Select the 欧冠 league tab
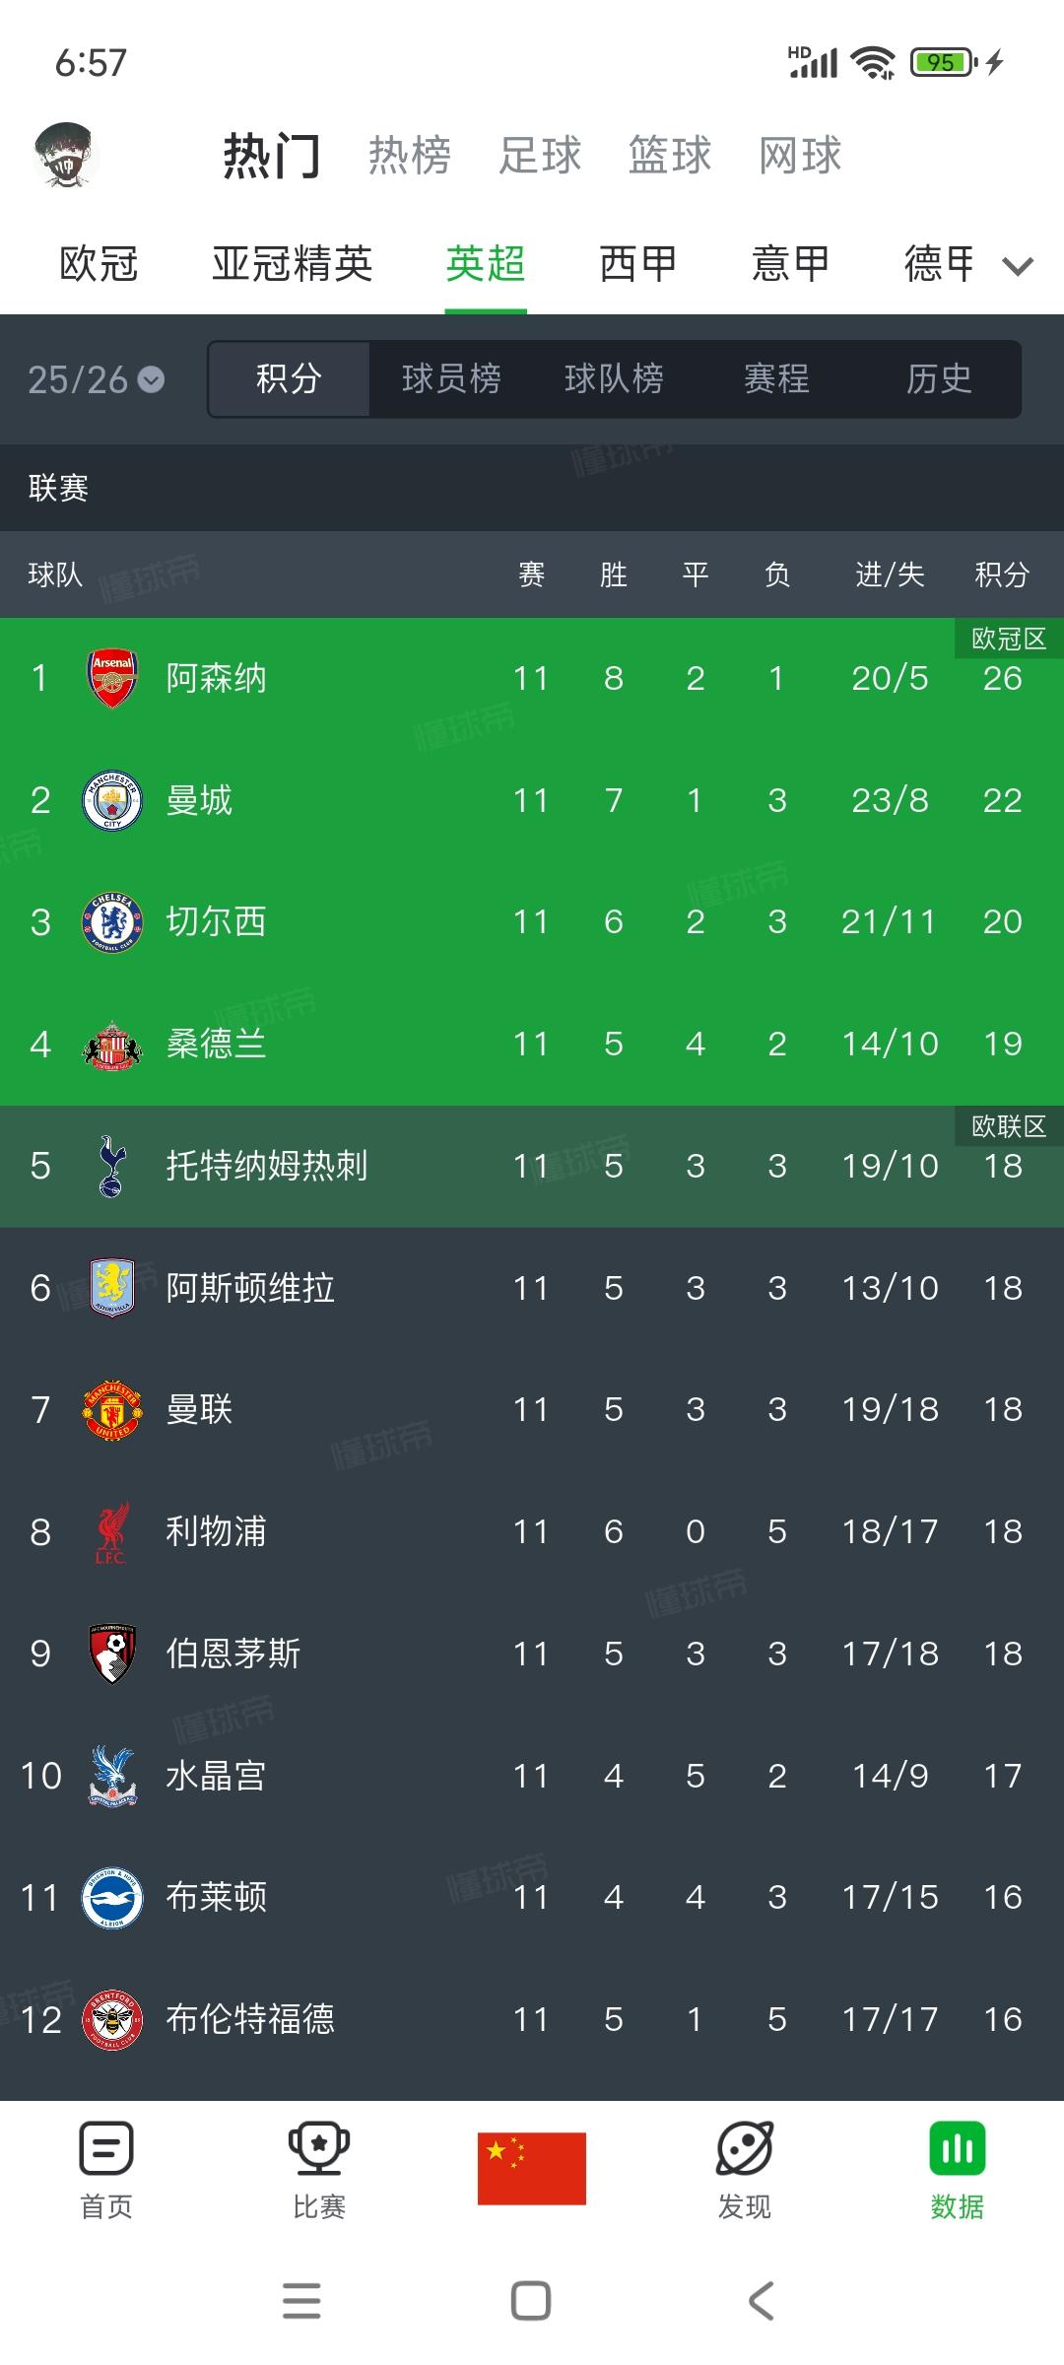 coord(99,264)
